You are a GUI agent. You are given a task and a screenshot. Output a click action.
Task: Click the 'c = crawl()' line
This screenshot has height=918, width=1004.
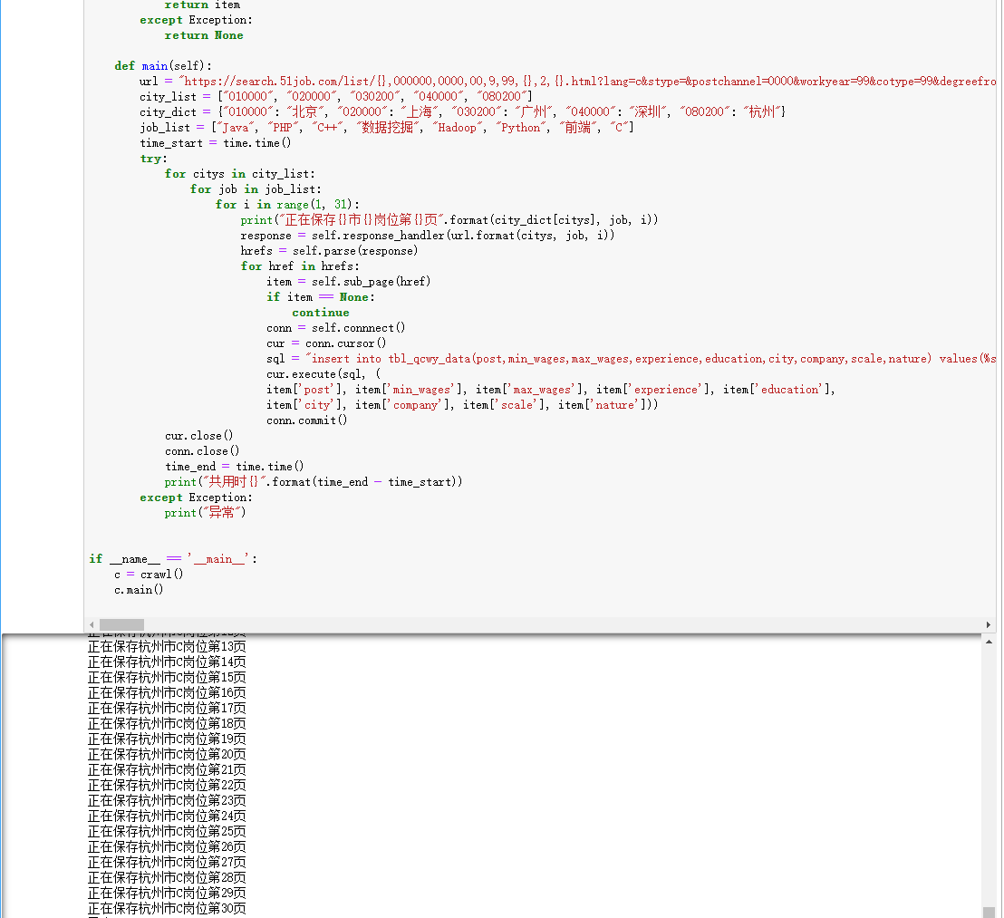(x=149, y=575)
